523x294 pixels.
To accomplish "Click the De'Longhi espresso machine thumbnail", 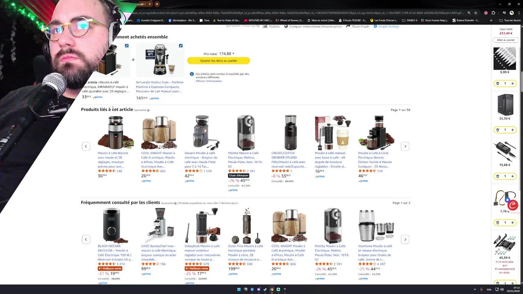I will click(160, 60).
